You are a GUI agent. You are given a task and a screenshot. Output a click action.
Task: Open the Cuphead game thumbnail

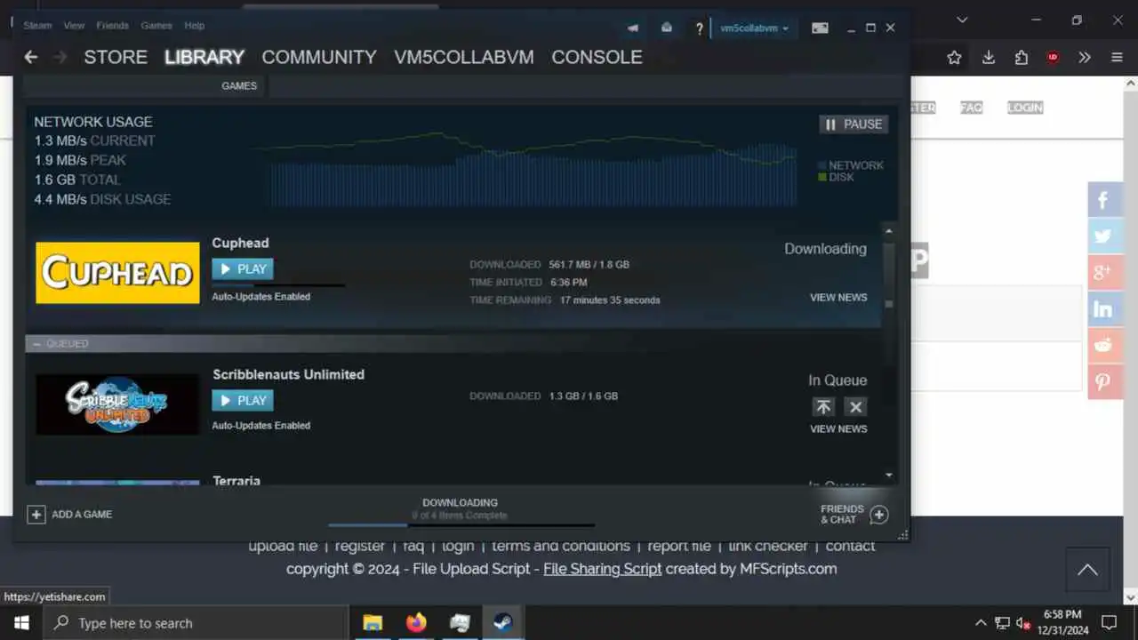click(117, 273)
